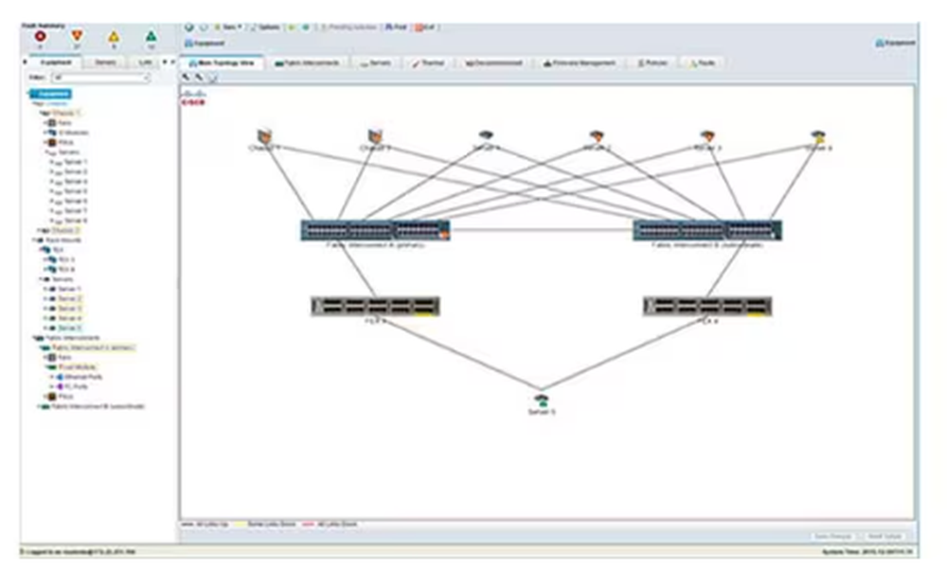This screenshot has width=947, height=588.
Task: Select the Server 3 rack icon in topology
Action: click(x=707, y=135)
